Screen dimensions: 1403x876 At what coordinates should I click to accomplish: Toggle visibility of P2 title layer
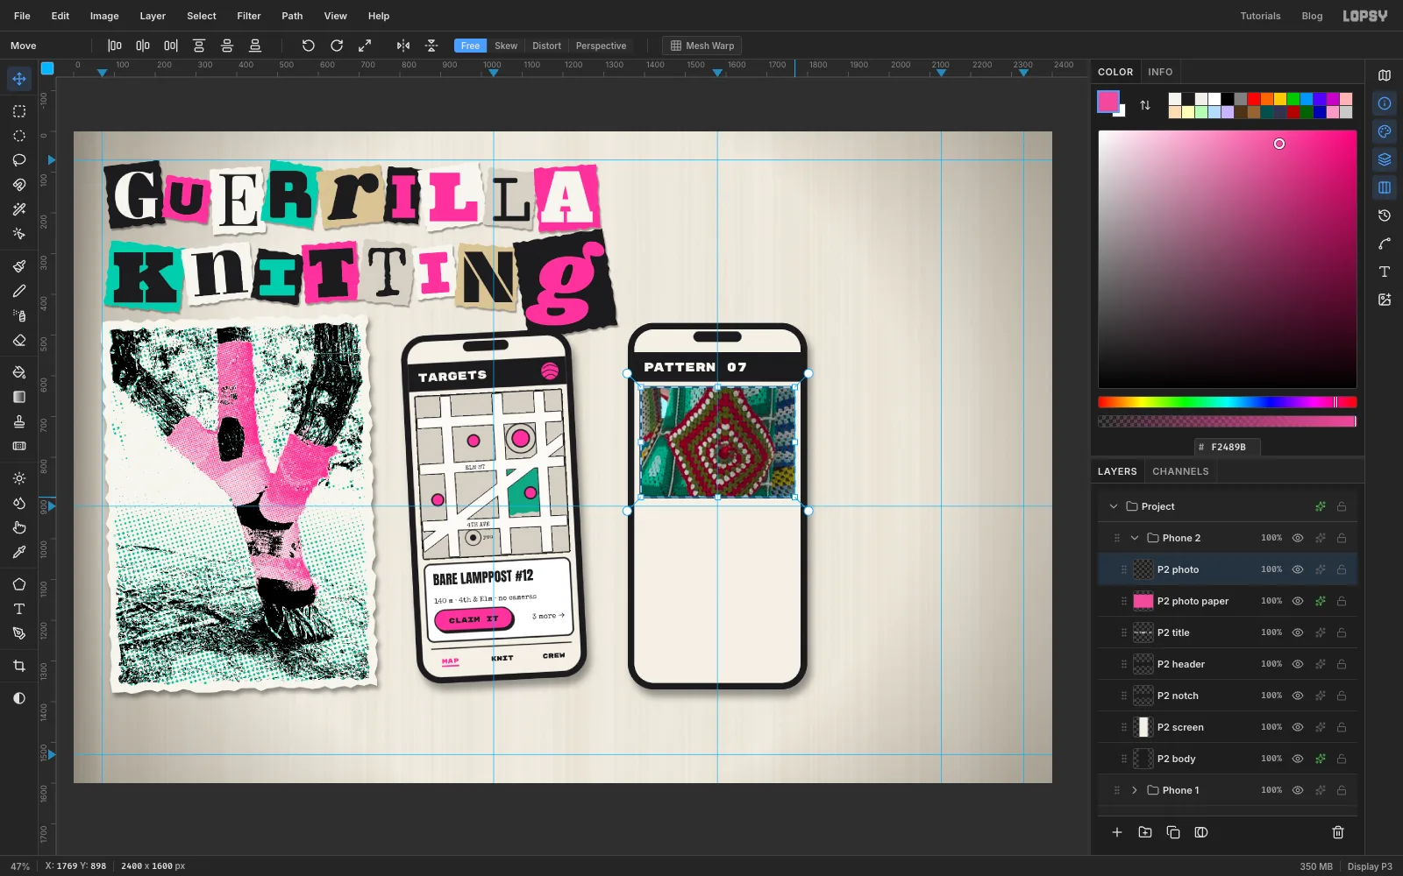coord(1298,632)
